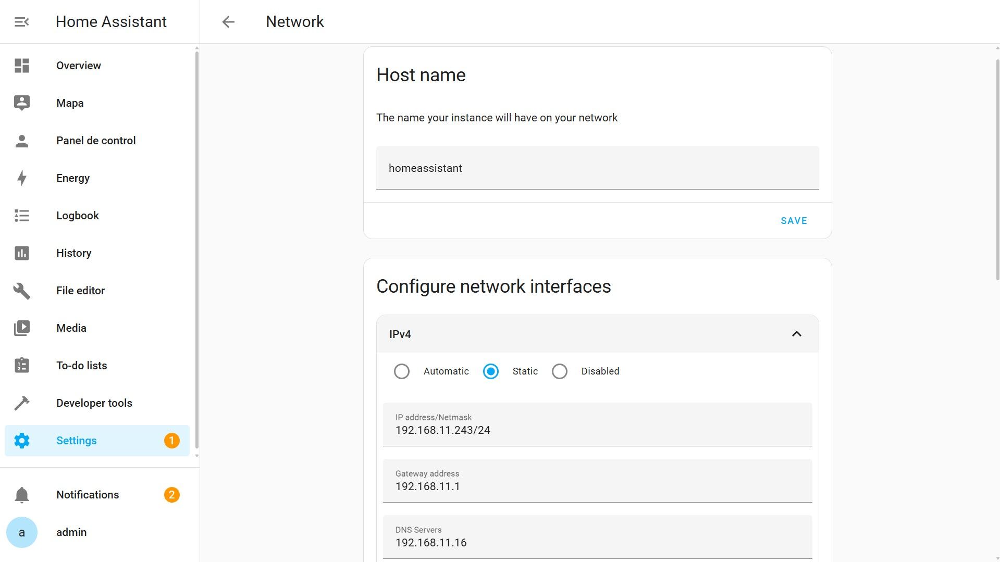
Task: Click the Home Assistant title
Action: (x=111, y=22)
